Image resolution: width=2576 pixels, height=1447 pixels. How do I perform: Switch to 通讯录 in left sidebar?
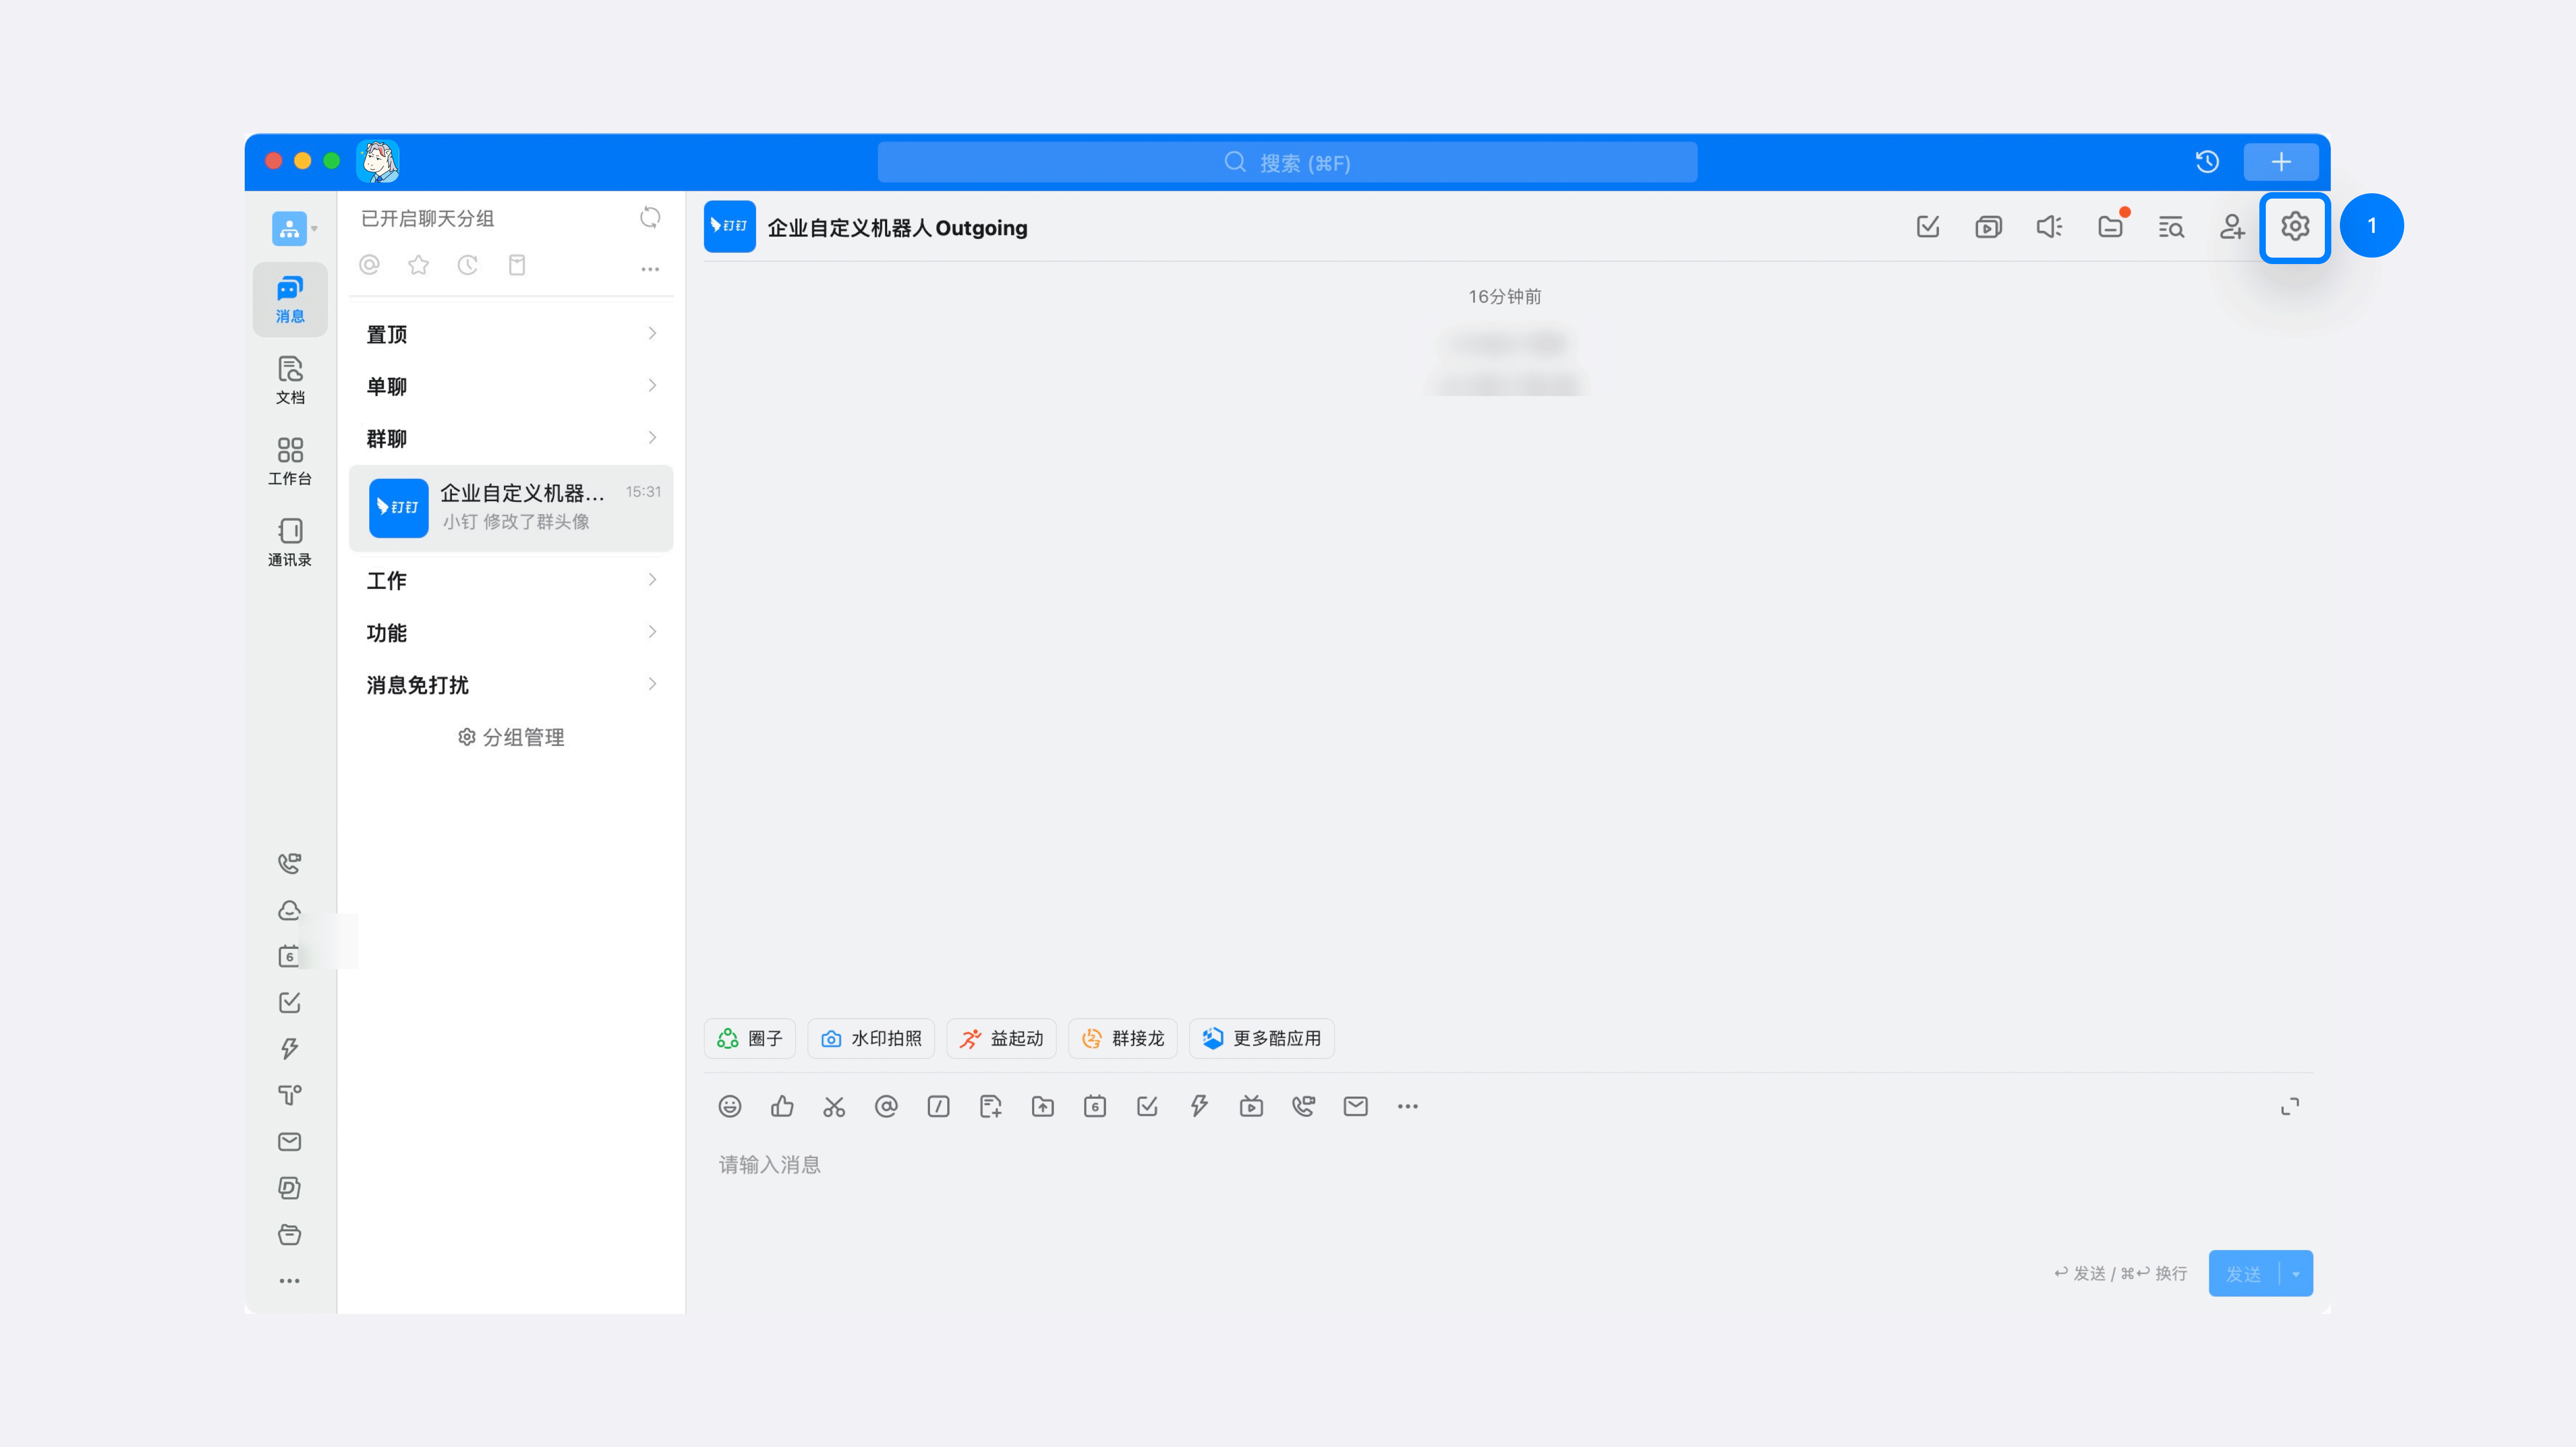click(x=290, y=542)
